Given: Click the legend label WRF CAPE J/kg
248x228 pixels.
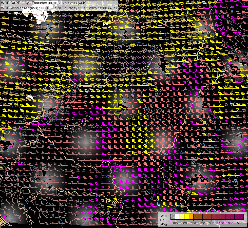Looking at the screenshot, I should pos(164,220).
